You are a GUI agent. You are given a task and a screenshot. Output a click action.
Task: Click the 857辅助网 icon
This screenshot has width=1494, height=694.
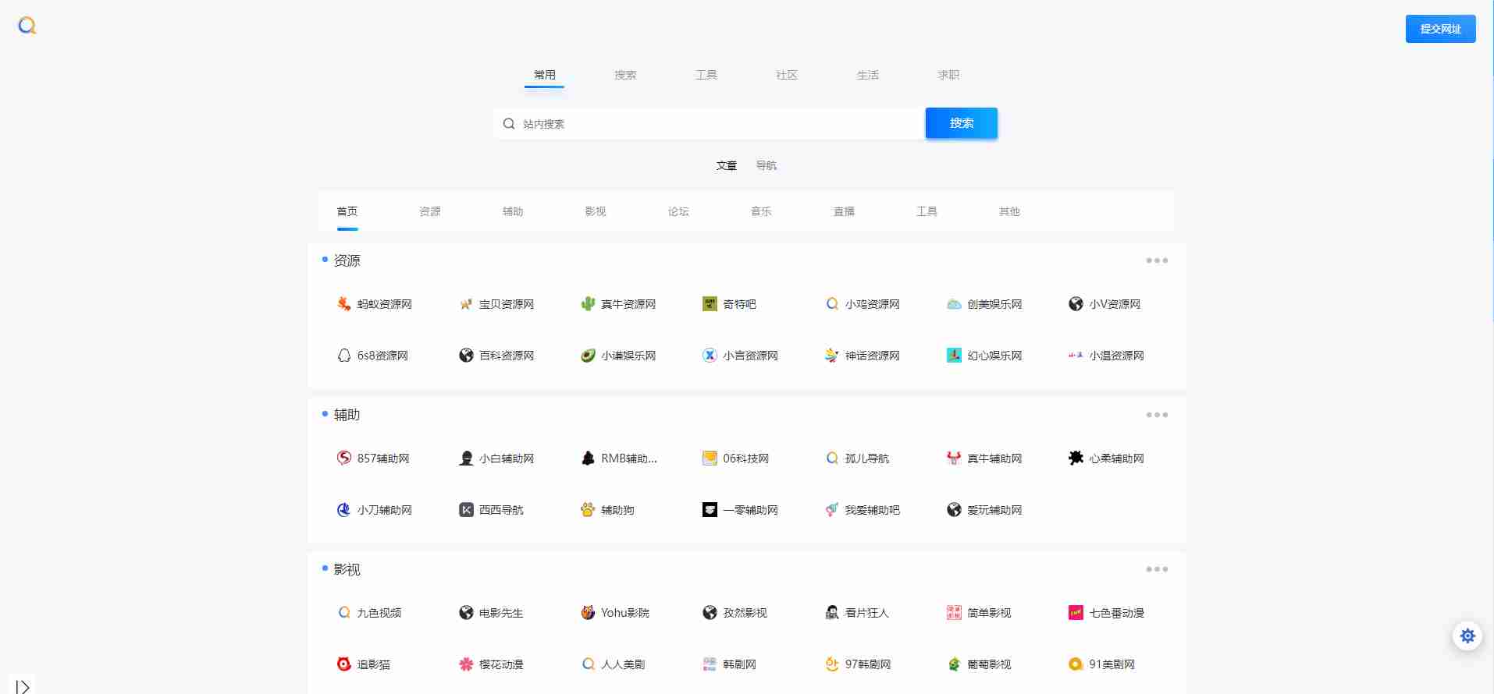coord(343,459)
